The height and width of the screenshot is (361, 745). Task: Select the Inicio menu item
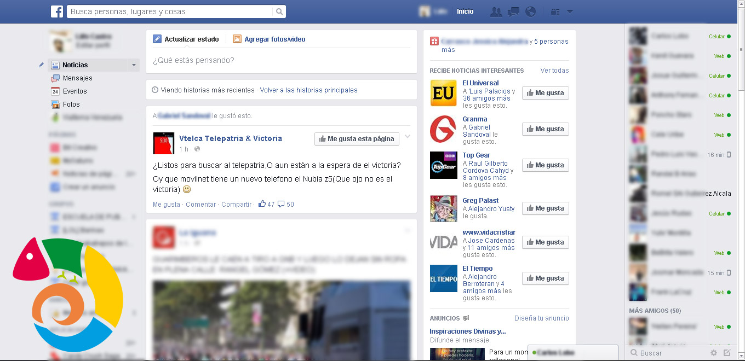coord(465,11)
